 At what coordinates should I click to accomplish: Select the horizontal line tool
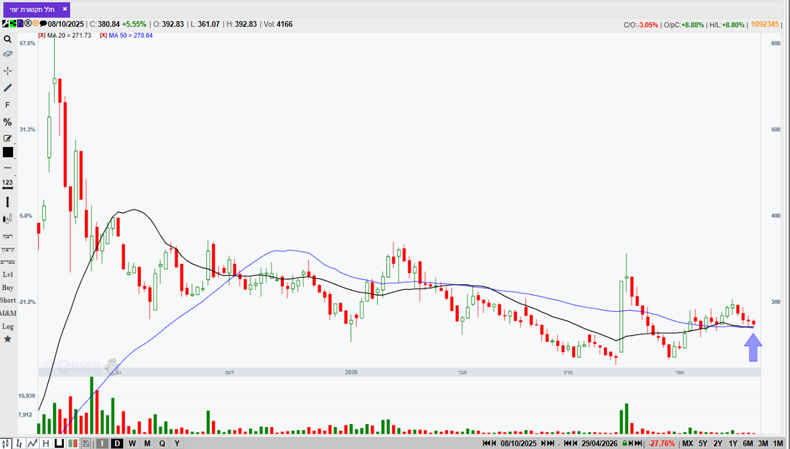pos(7,168)
